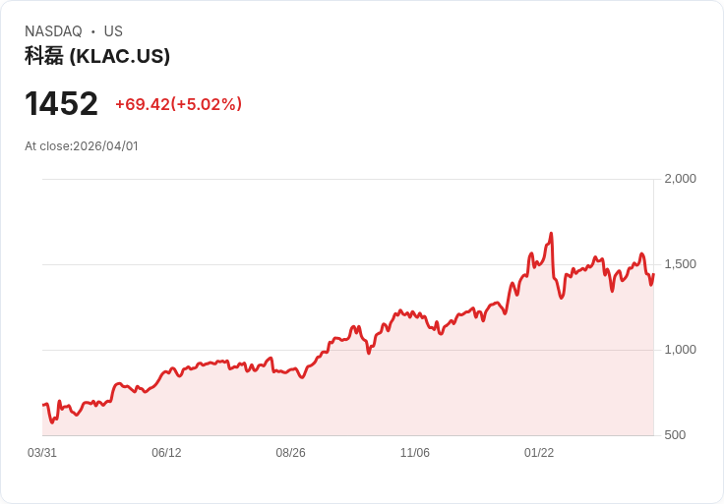Click the 500 y-axis label
Image resolution: width=724 pixels, height=504 pixels.
tap(675, 435)
